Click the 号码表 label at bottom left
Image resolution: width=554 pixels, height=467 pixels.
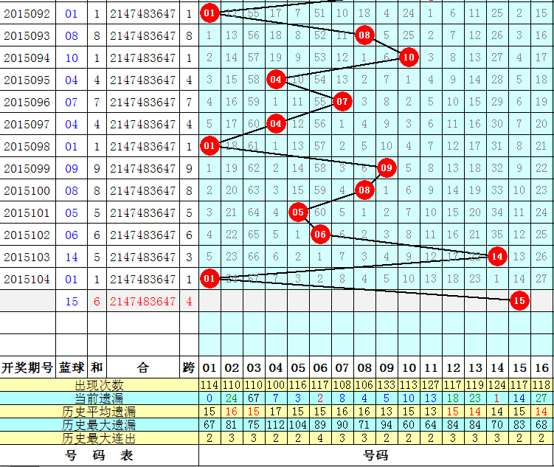(x=100, y=456)
